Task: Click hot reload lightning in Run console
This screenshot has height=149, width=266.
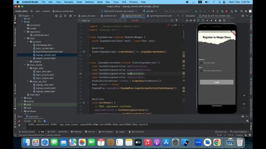Action: click(35, 121)
